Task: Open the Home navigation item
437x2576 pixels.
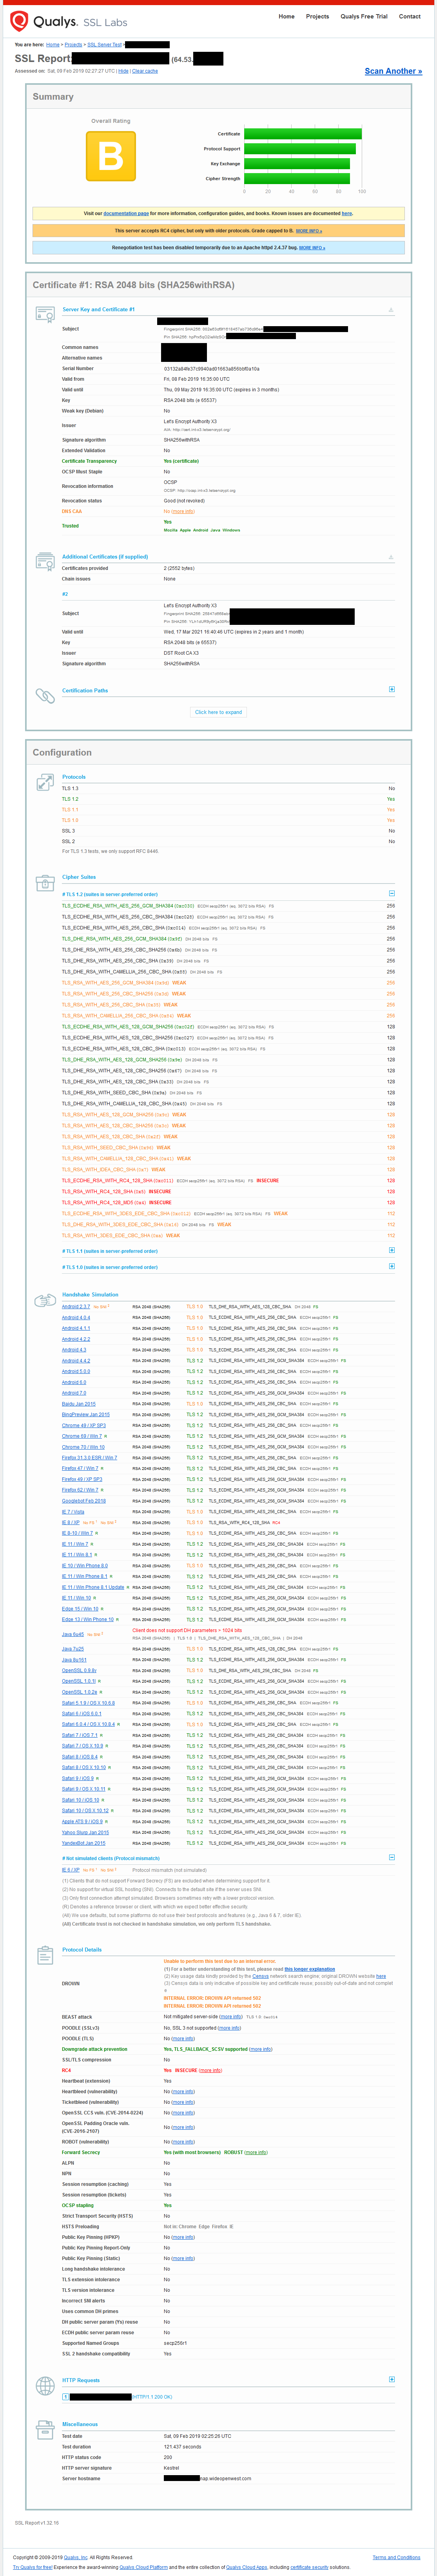Action: click(x=286, y=16)
